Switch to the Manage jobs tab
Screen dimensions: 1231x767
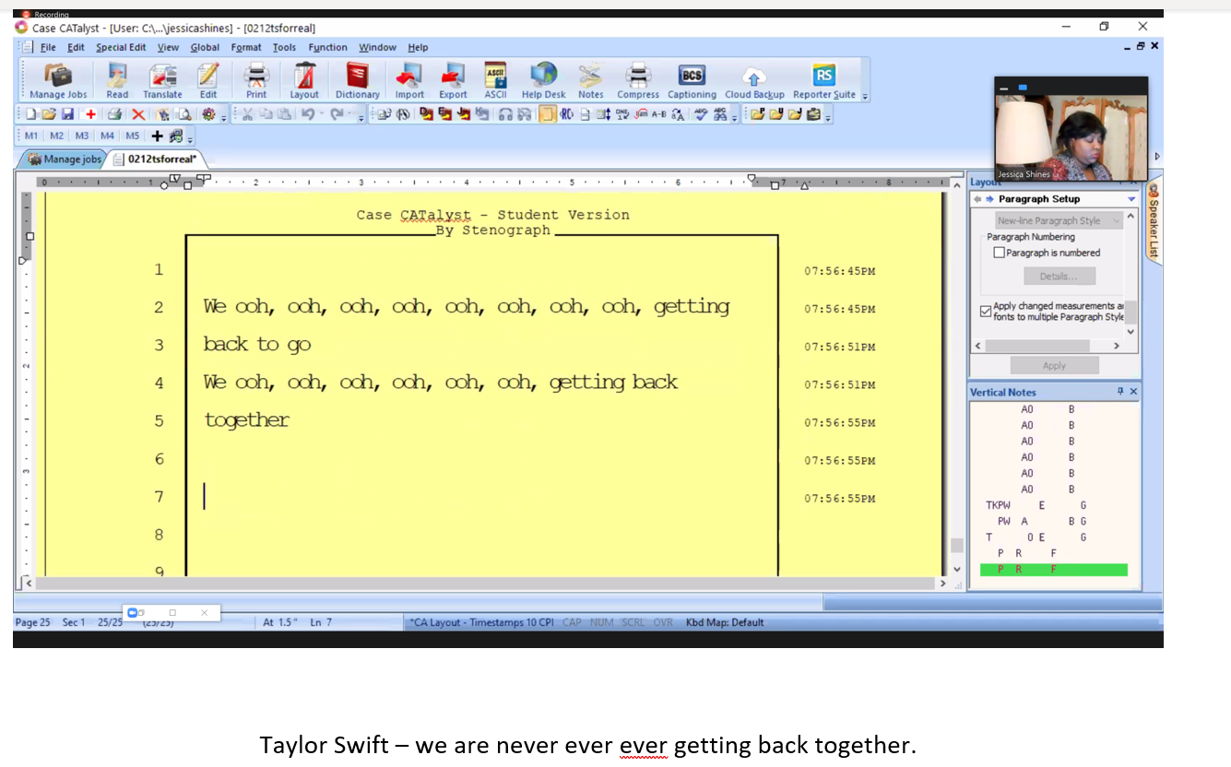[x=65, y=159]
